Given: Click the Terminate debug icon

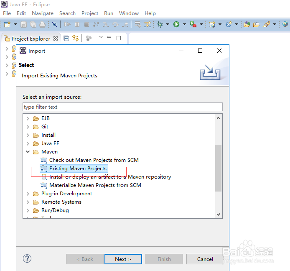Looking at the screenshot, I should tap(86, 24).
